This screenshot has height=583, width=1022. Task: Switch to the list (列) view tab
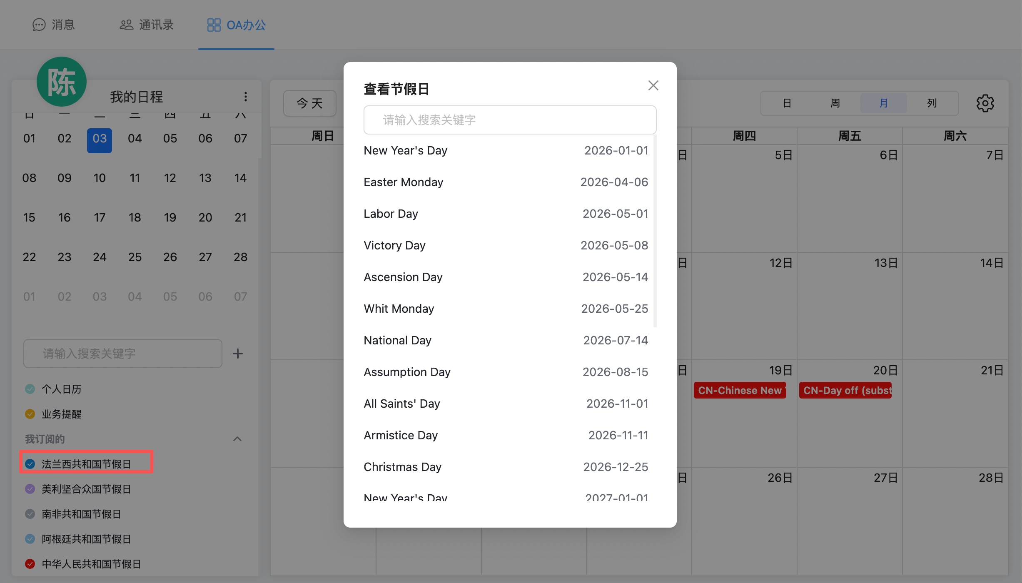tap(932, 103)
